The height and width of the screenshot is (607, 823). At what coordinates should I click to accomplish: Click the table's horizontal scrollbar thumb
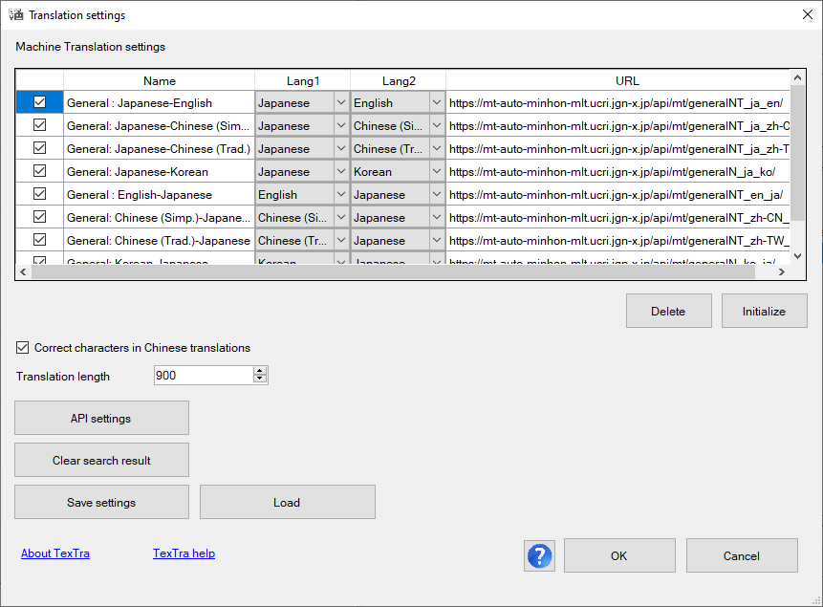point(393,271)
